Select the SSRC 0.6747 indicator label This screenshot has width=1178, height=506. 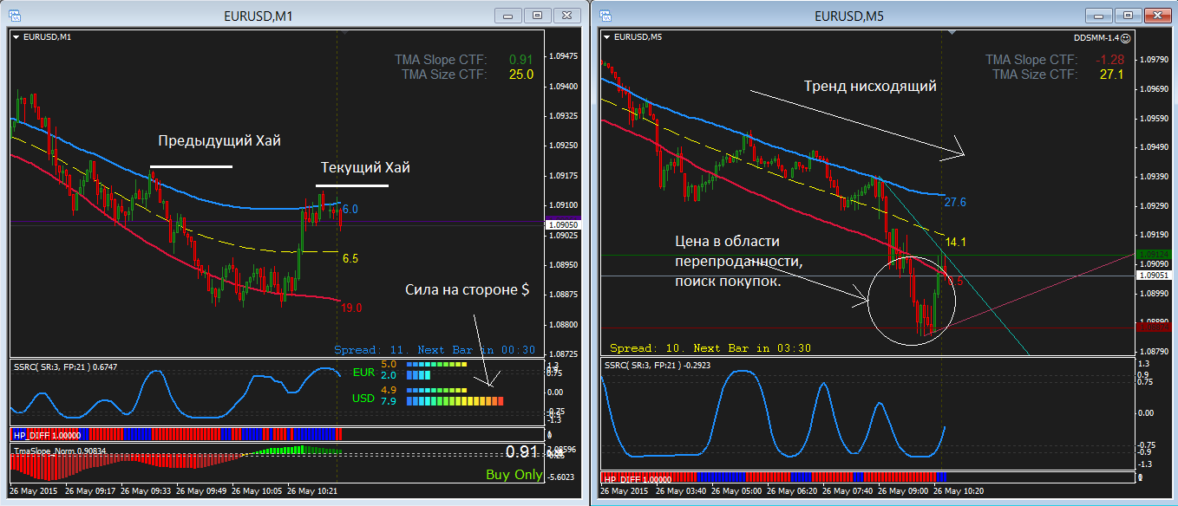pyautogui.click(x=65, y=367)
